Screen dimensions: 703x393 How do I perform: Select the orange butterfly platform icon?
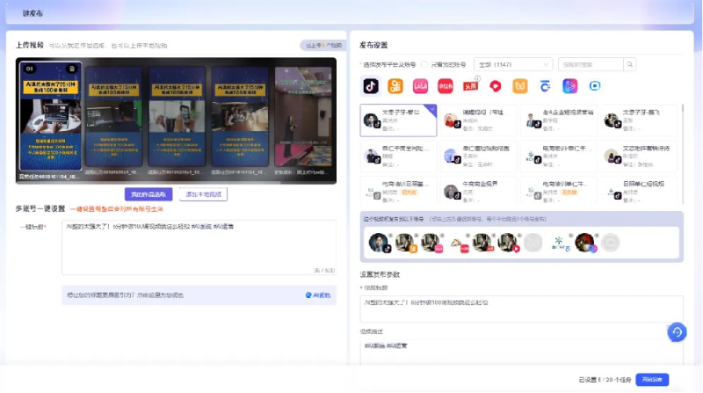point(520,85)
